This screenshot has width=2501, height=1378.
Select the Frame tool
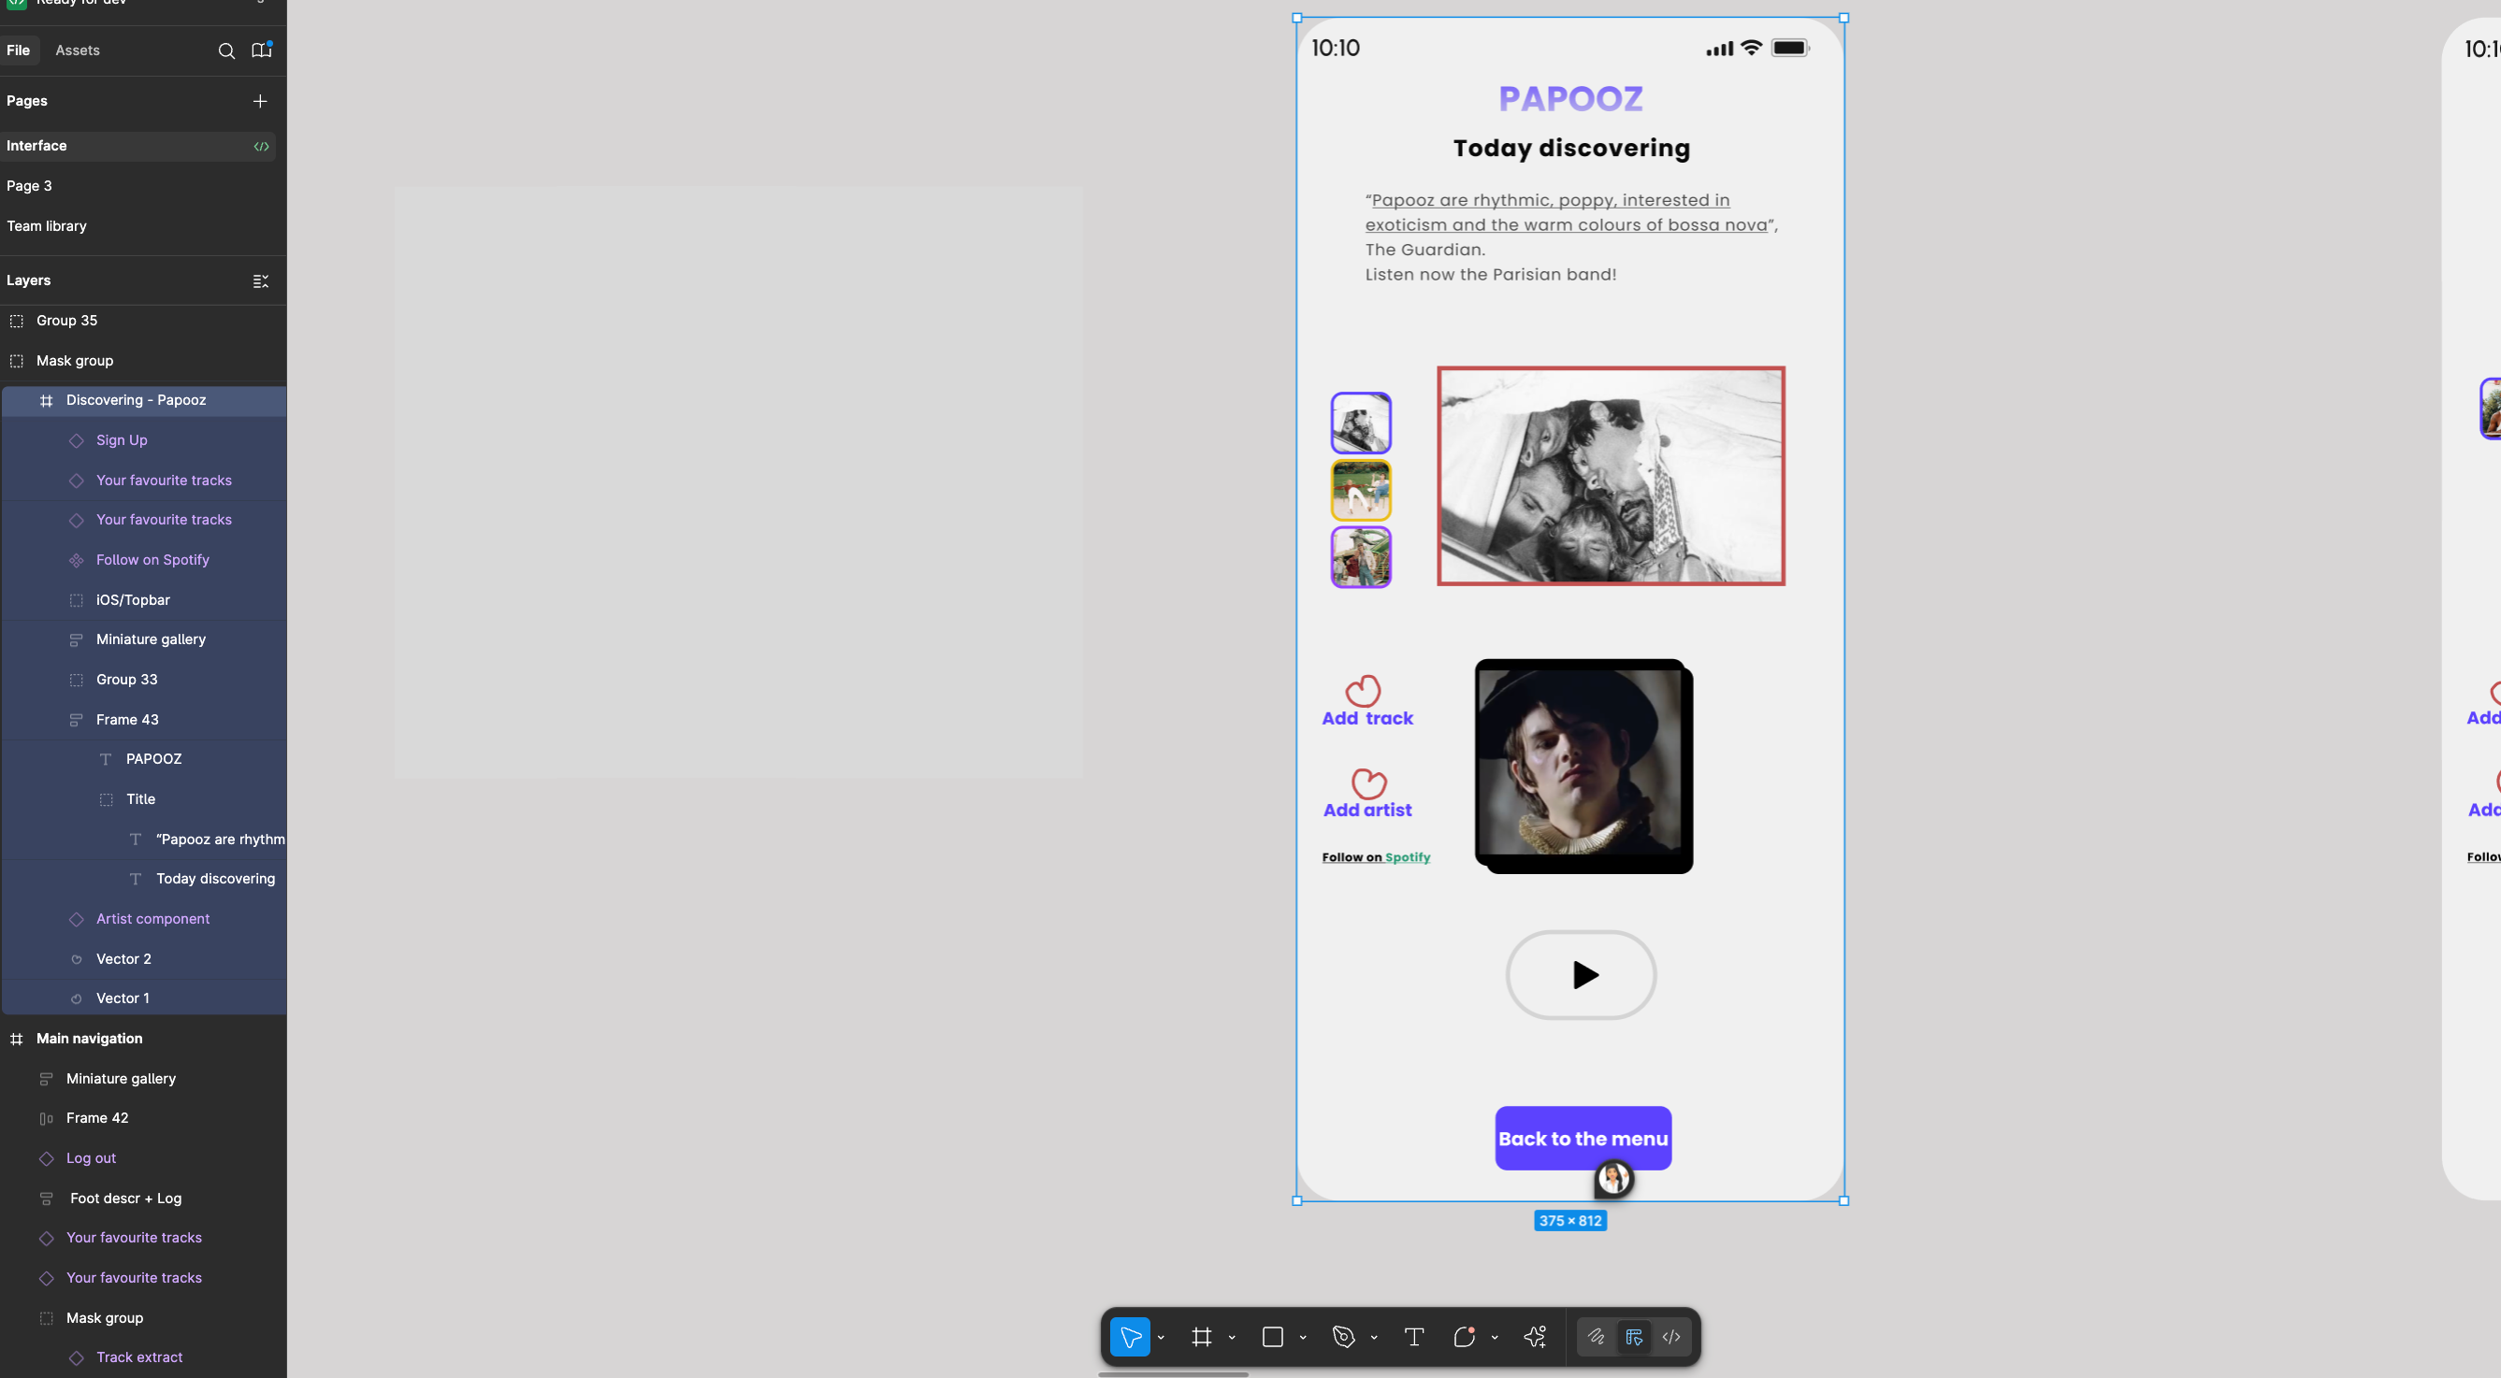point(1201,1337)
